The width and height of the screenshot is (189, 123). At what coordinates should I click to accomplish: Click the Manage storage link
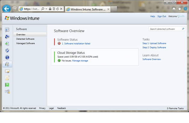80,60
